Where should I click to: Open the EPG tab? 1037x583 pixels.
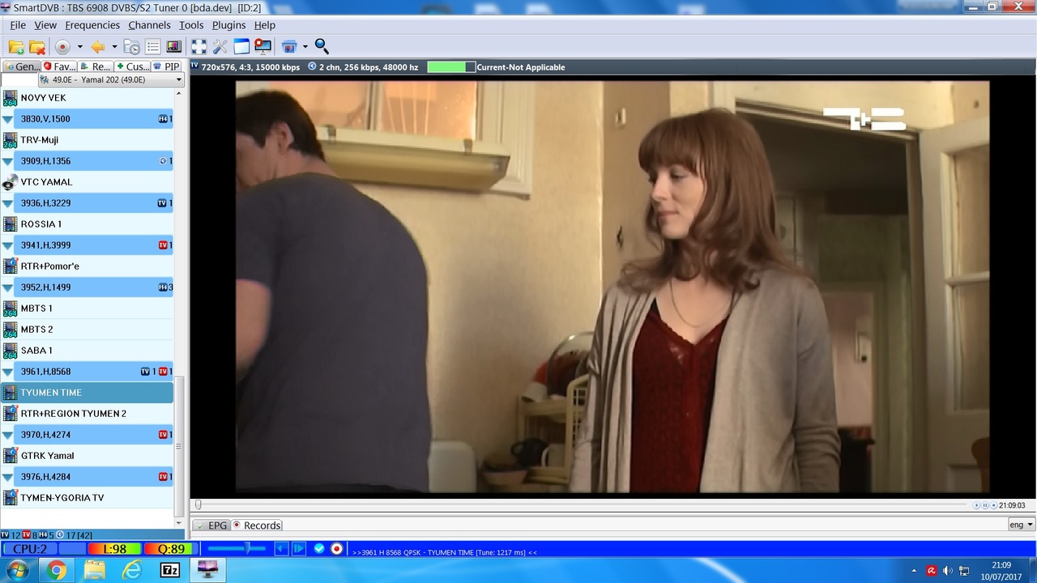click(x=211, y=526)
